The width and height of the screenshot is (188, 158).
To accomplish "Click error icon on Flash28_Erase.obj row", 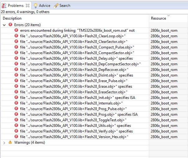I will [16, 86].
